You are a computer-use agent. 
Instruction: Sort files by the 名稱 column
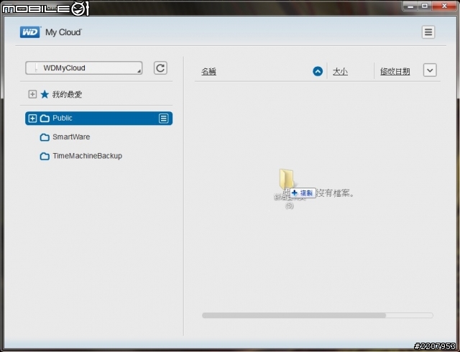(x=209, y=71)
